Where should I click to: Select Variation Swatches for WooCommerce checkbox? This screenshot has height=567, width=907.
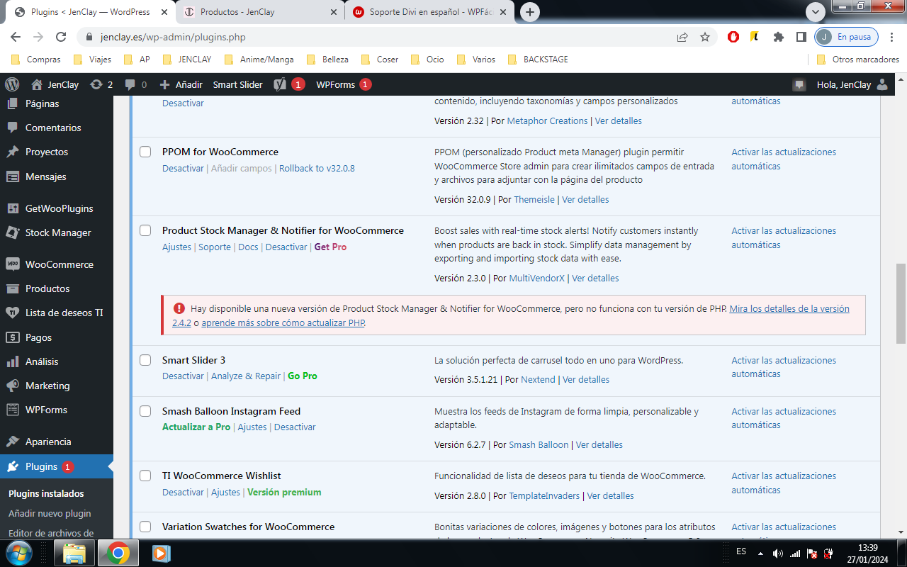(x=145, y=527)
